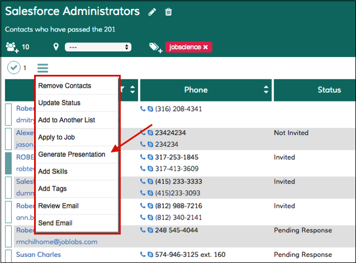The image size is (356, 263).
Task: Click the pencil edit icon beside Salesforce Administrators
Action: [x=152, y=12]
